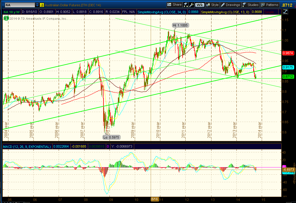
Task: Click the D: 8/16/10 date readout
Action: pyautogui.click(x=29, y=12)
